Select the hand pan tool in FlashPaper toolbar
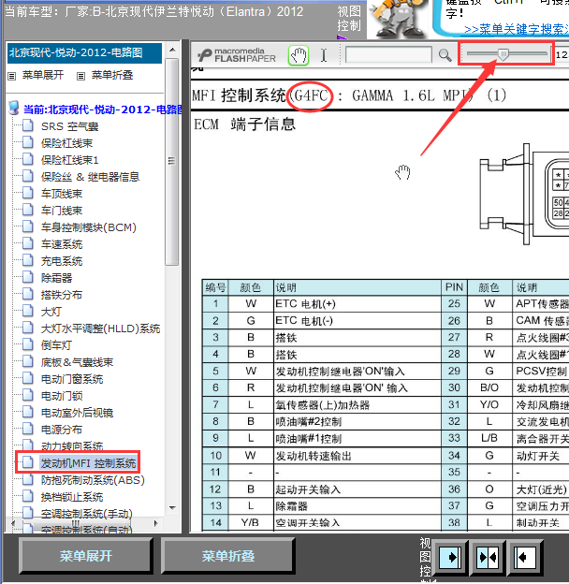Screen dimensions: 569x584 pos(299,56)
